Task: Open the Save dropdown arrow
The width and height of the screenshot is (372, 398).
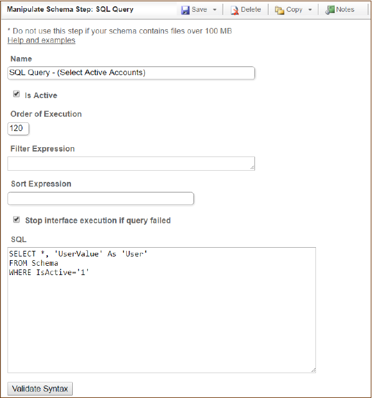Action: pyautogui.click(x=215, y=10)
